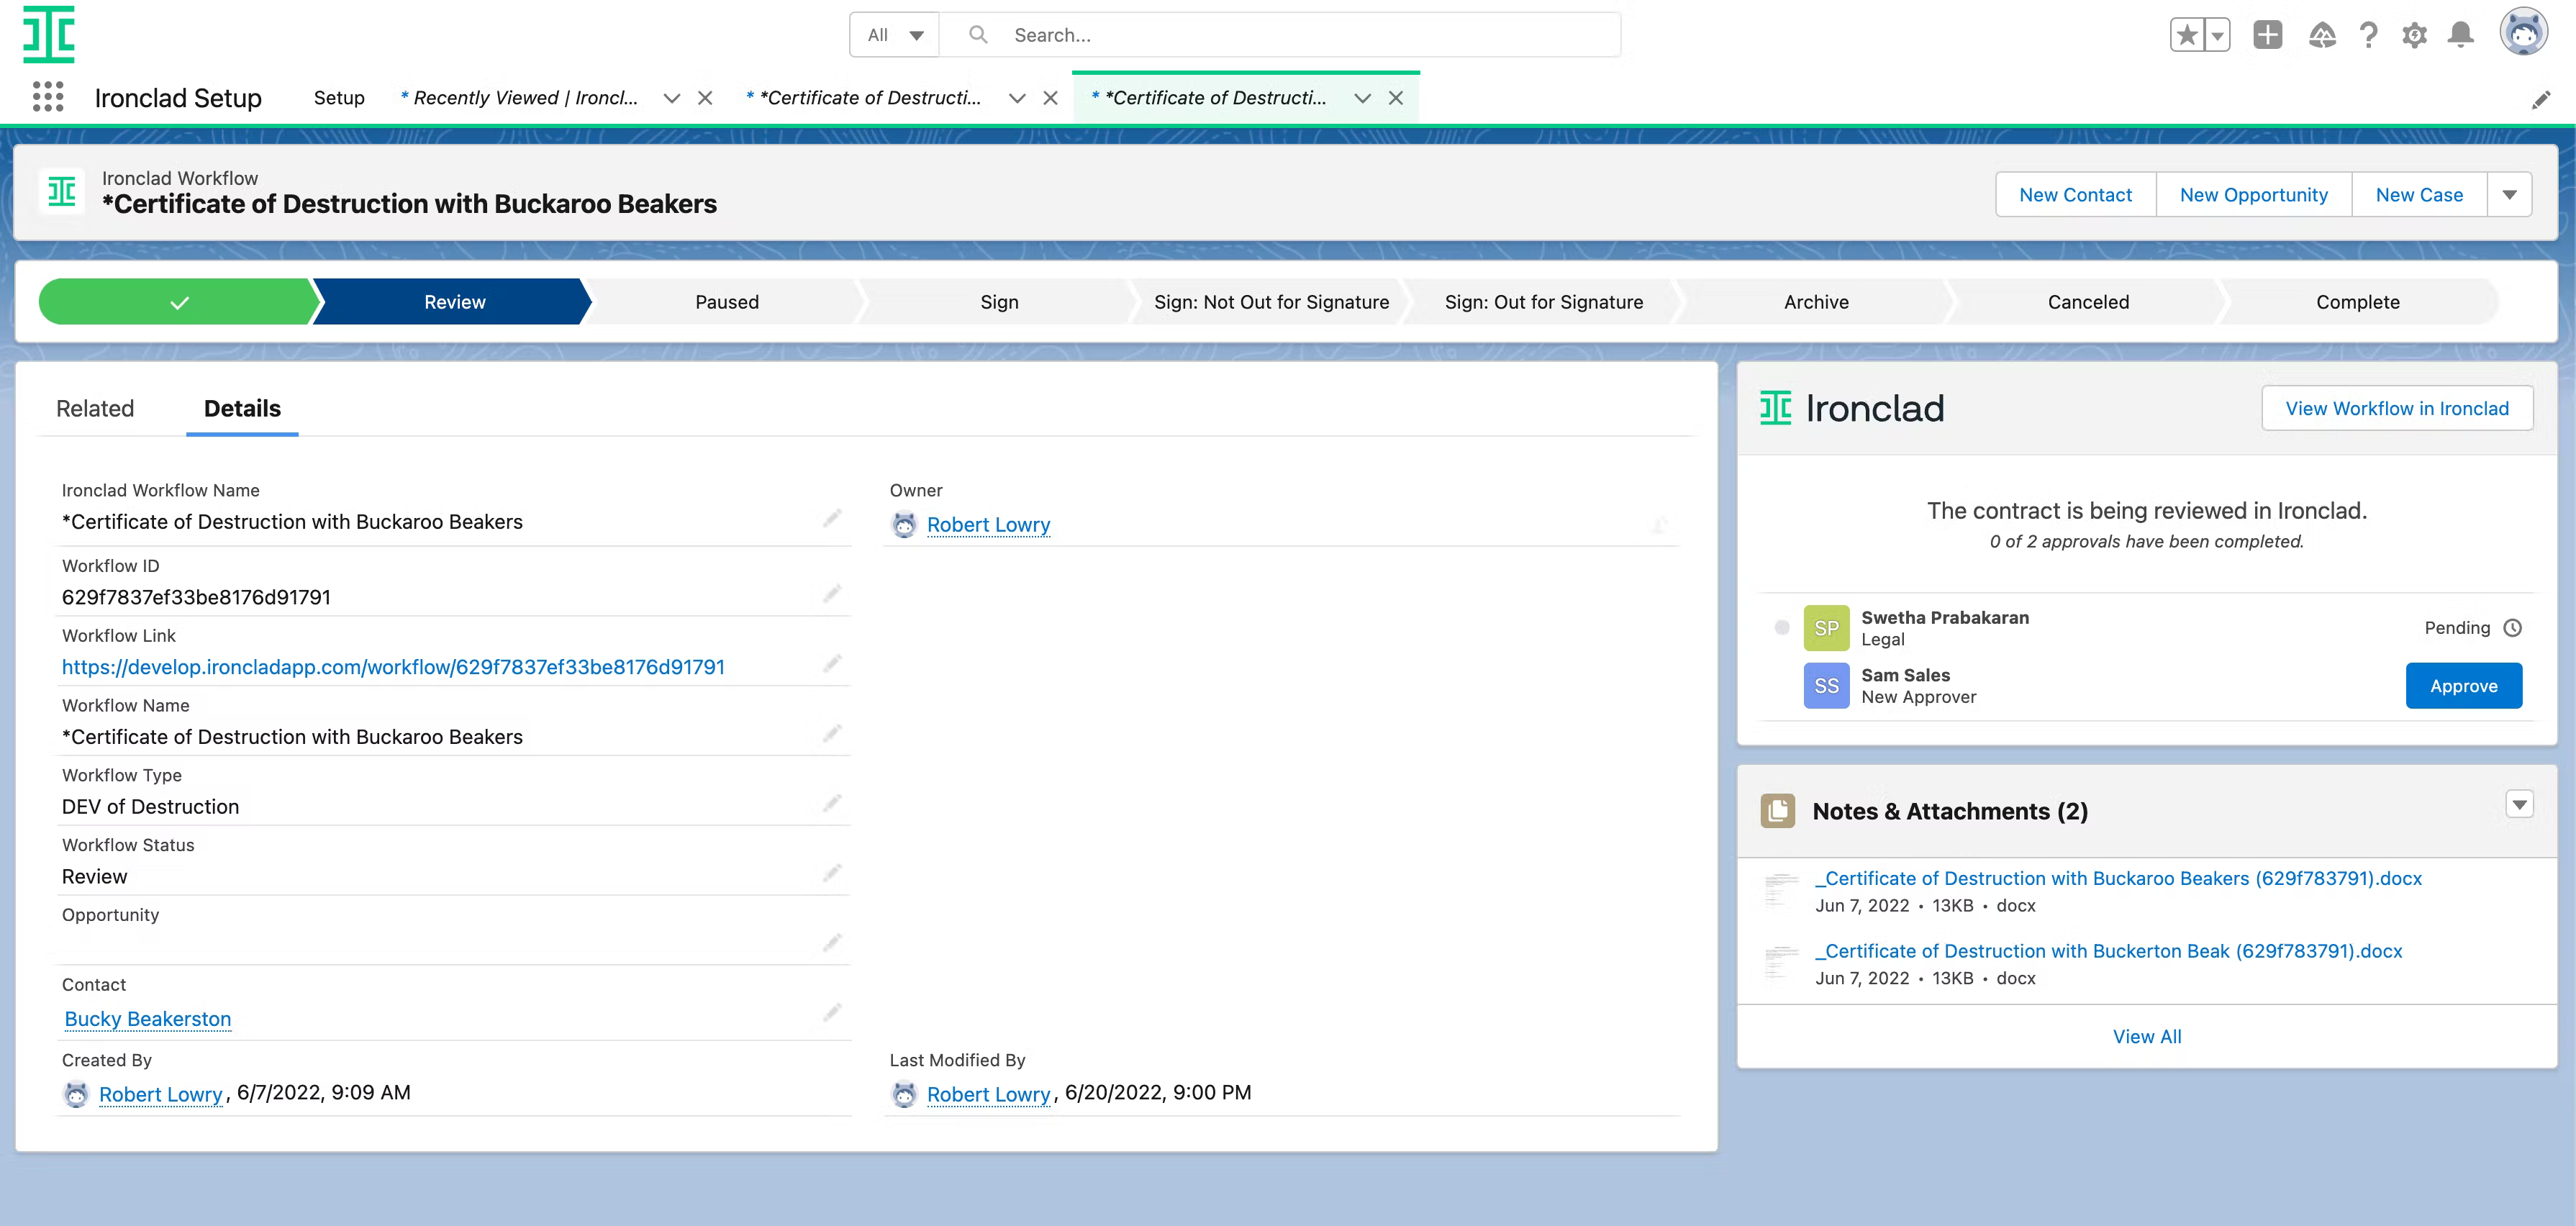This screenshot has height=1226, width=2576.
Task: Click the search magnifier icon
Action: (x=978, y=35)
